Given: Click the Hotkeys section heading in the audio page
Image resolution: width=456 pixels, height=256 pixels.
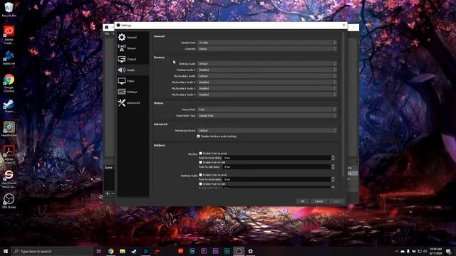Looking at the screenshot, I should point(160,145).
